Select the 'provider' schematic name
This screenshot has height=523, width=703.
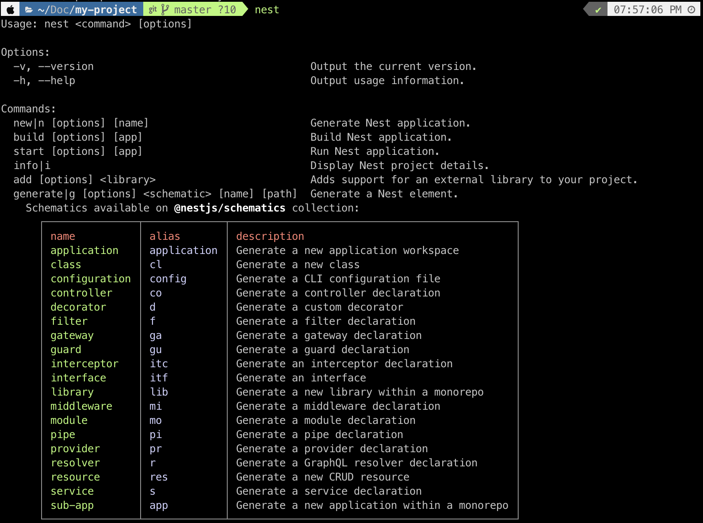[x=75, y=449]
